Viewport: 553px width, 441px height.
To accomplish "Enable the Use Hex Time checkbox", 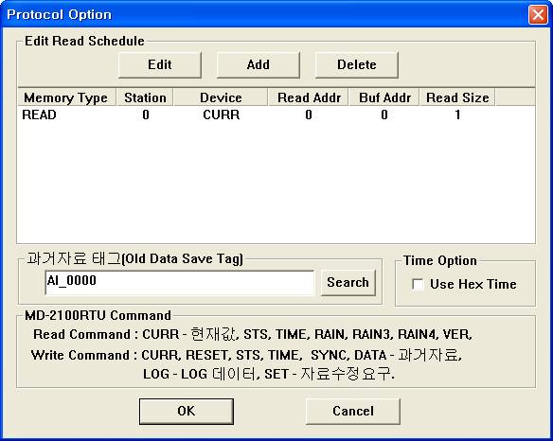I will click(418, 284).
